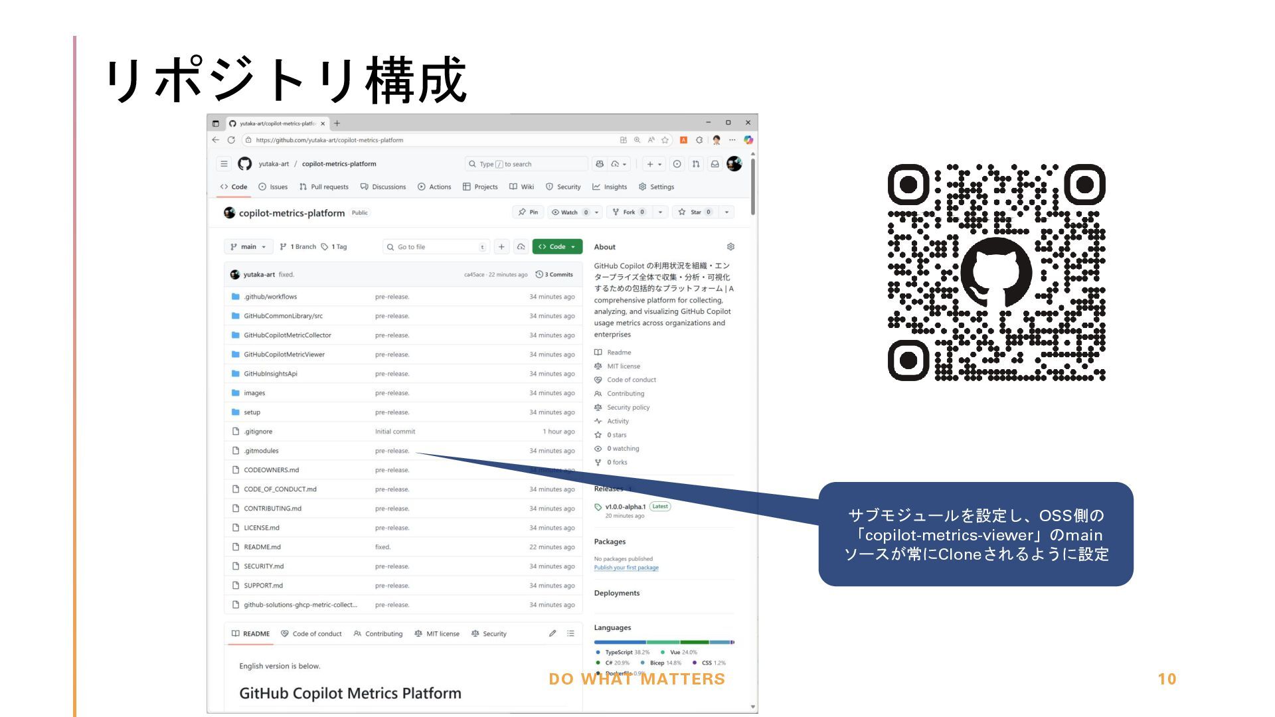Click the Copilot chat icon in header
Screen dimensions: 1275x717
[600, 164]
